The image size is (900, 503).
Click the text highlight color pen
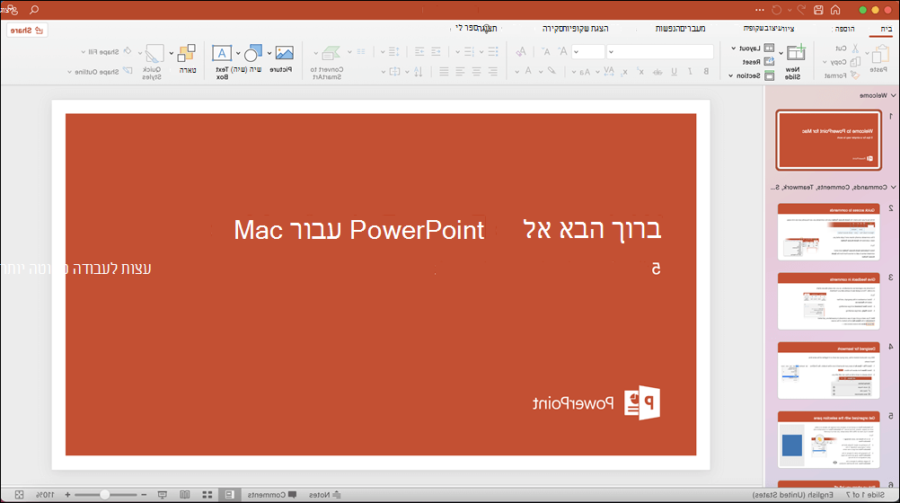tap(551, 71)
